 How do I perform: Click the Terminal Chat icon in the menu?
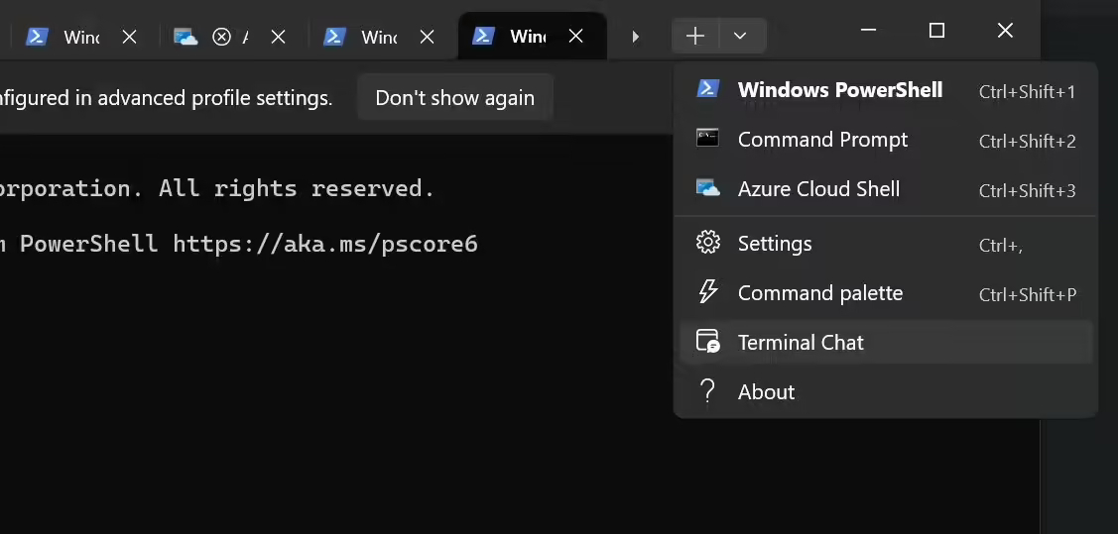coord(707,342)
